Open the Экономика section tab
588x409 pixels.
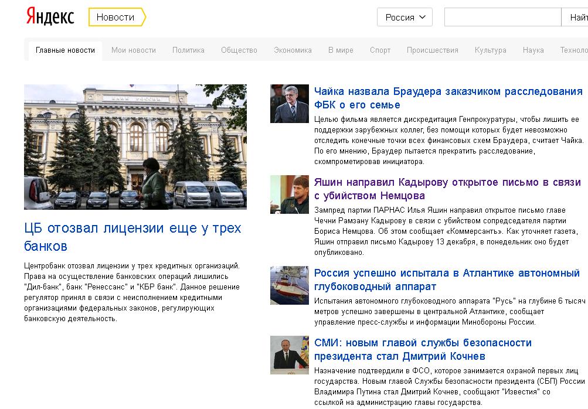click(x=293, y=50)
